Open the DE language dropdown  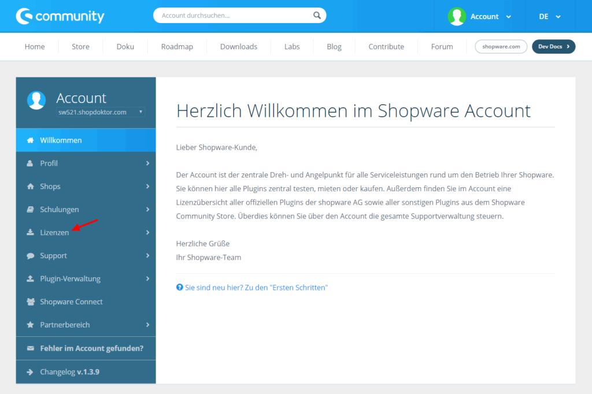pos(550,17)
